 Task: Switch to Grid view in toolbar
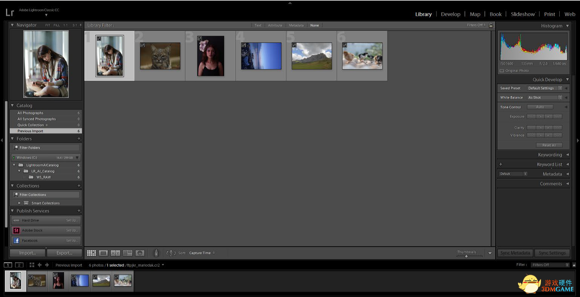91,253
